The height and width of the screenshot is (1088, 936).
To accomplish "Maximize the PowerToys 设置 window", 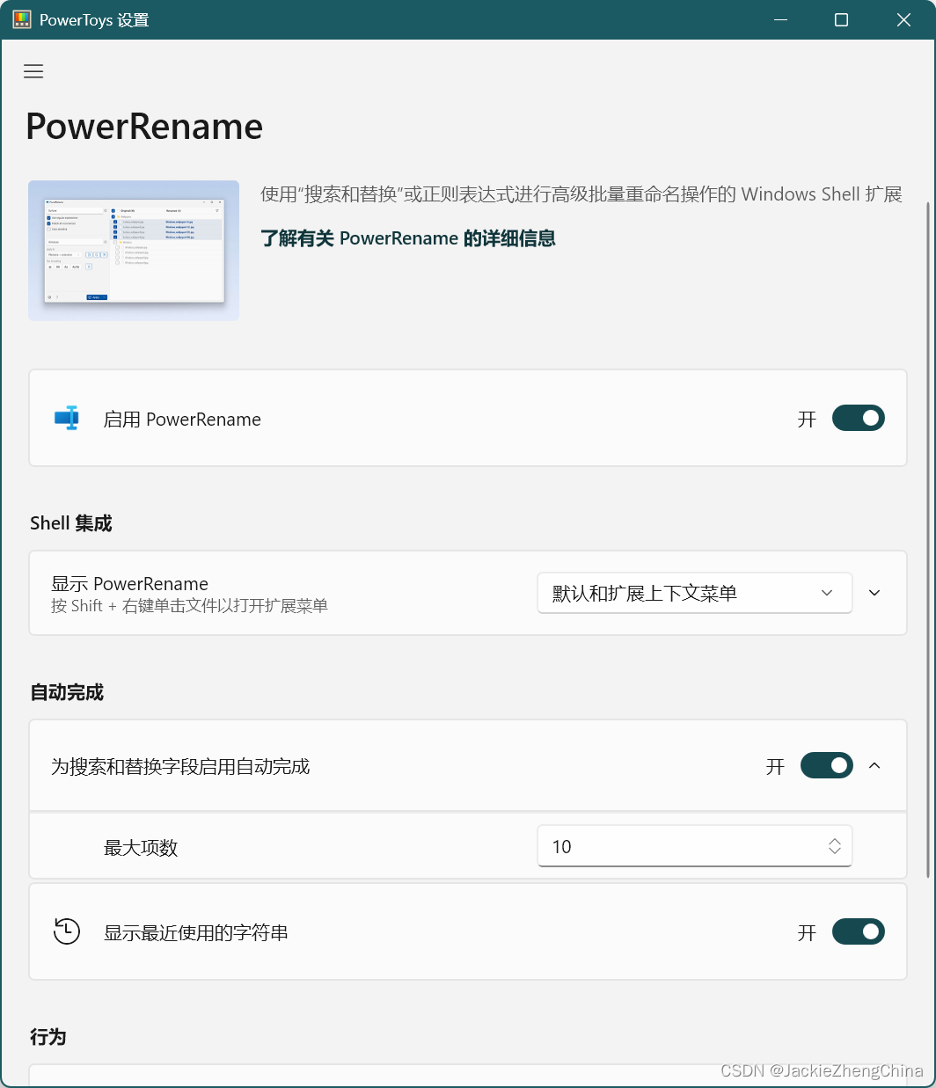I will coord(841,19).
